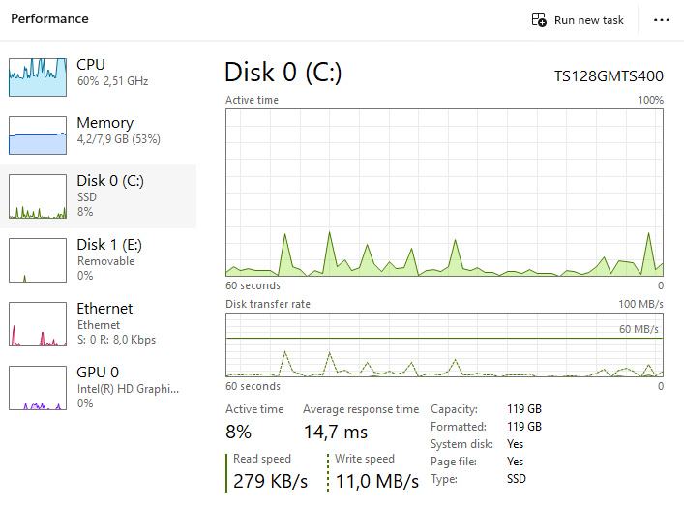
Task: Click the Average response time value
Action: point(336,432)
